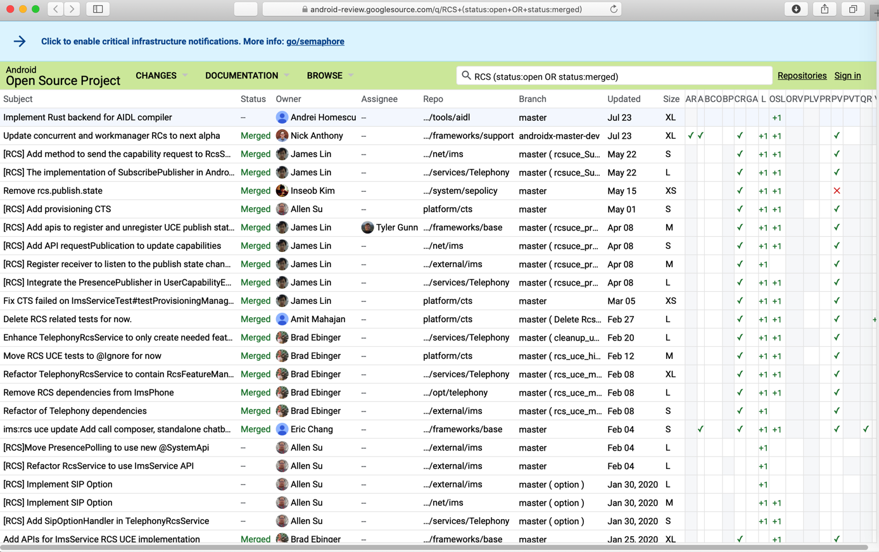
Task: Go back with the Safari back arrow
Action: pos(56,9)
